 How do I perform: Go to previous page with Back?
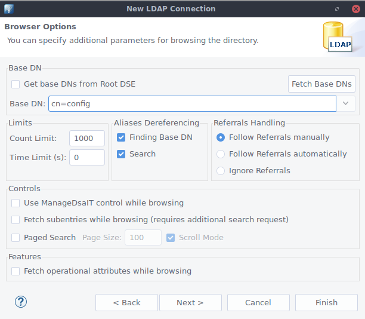pyautogui.click(x=126, y=303)
